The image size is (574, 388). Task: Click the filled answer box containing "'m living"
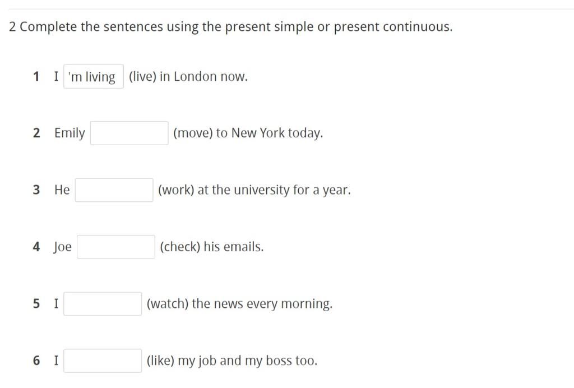coord(94,77)
